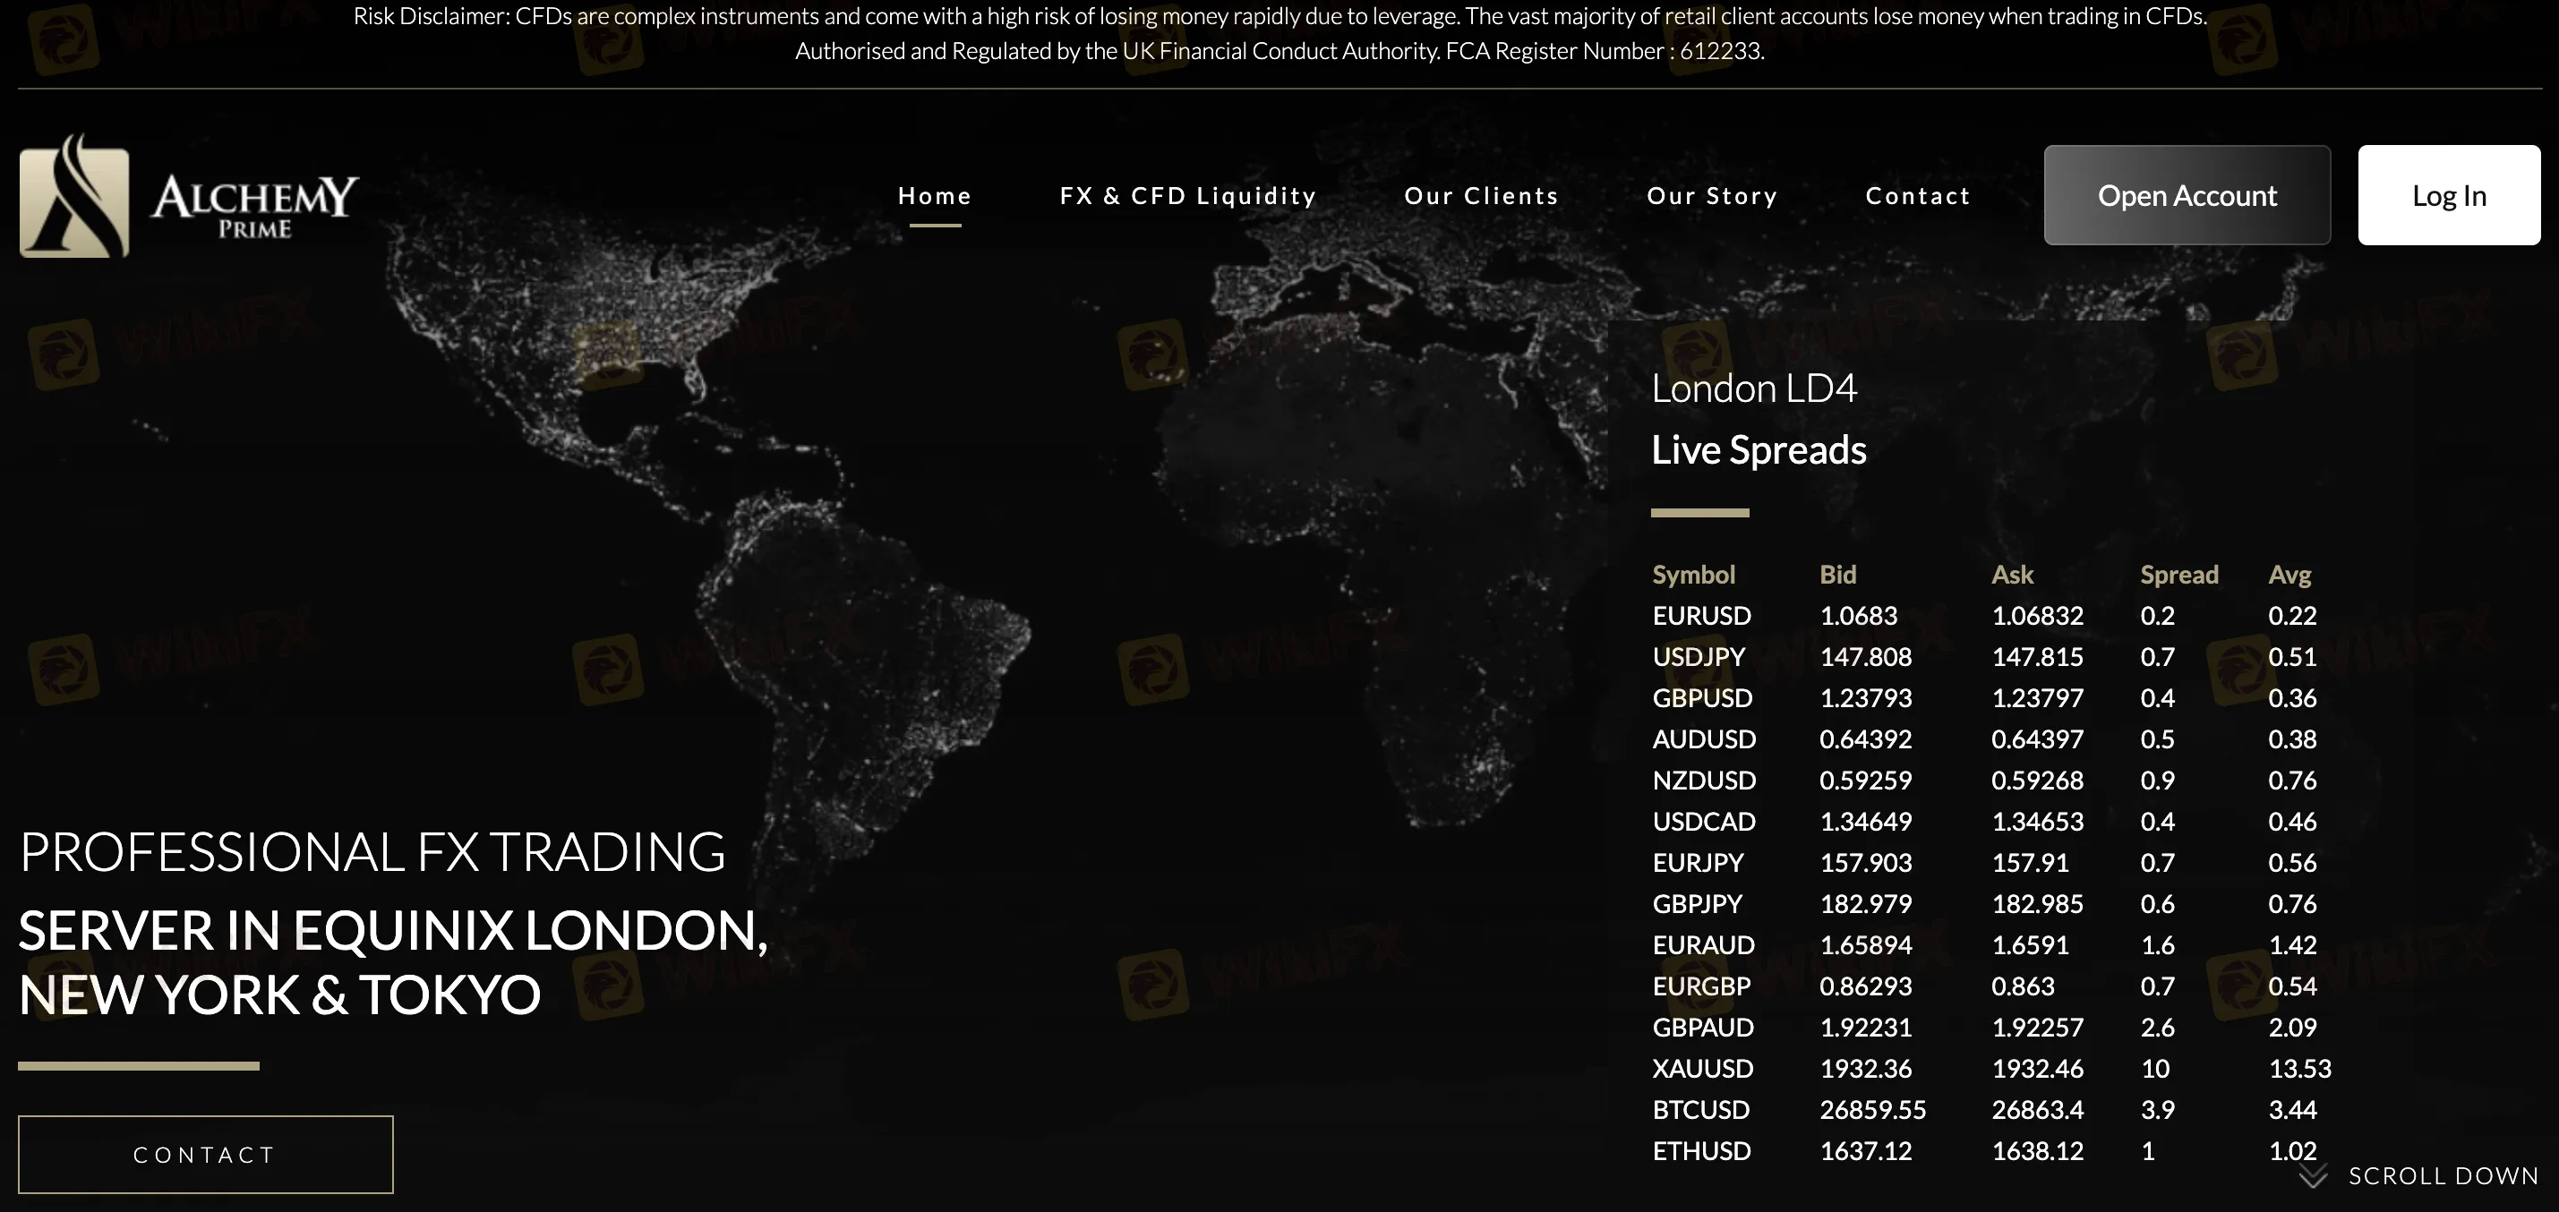This screenshot has width=2559, height=1212.
Task: Select the ETHUSD symbol in the table
Action: (x=1700, y=1150)
